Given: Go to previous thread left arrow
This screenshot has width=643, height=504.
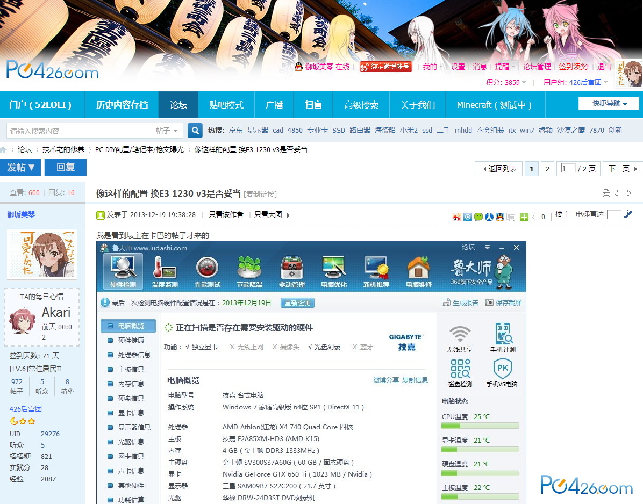Looking at the screenshot, I should tap(617, 193).
